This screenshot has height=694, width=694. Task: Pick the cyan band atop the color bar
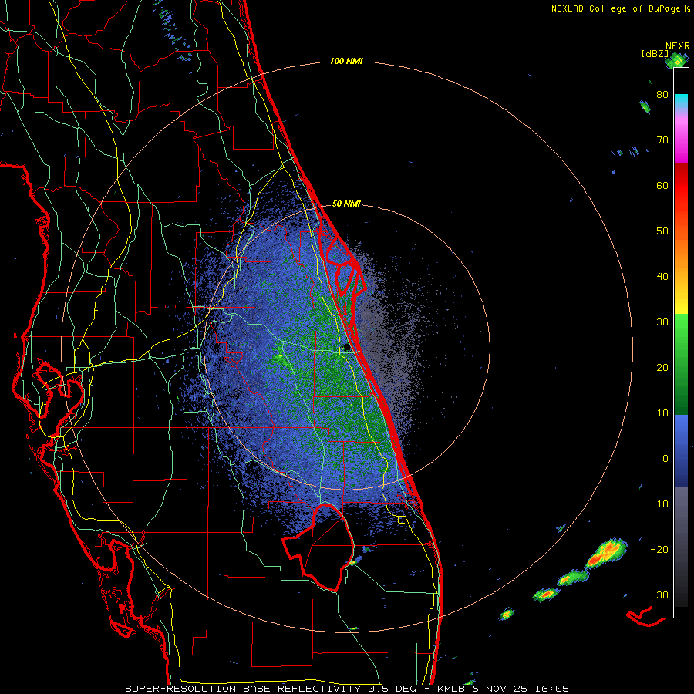(681, 101)
